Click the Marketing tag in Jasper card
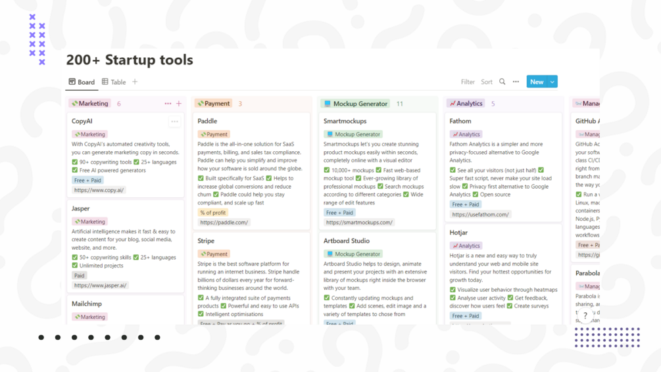Viewport: 661px width, 372px height. click(89, 221)
